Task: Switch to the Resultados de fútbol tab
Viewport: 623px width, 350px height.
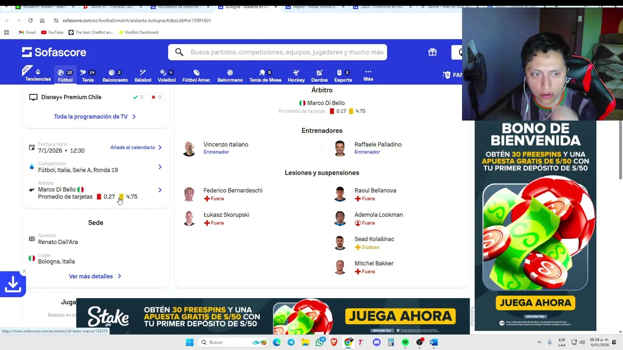Action: pos(180,7)
